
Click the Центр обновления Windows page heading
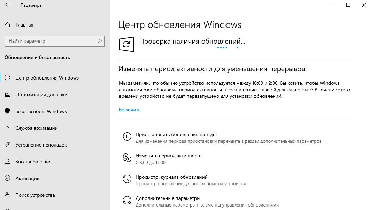180,25
